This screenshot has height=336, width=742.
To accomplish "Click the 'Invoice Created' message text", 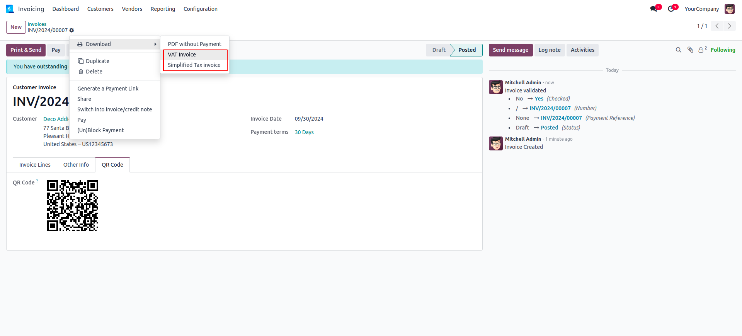I will pyautogui.click(x=524, y=147).
